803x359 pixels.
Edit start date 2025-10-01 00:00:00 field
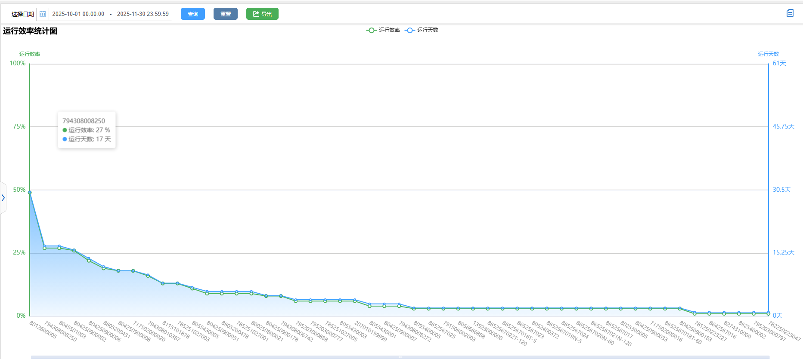pyautogui.click(x=78, y=14)
